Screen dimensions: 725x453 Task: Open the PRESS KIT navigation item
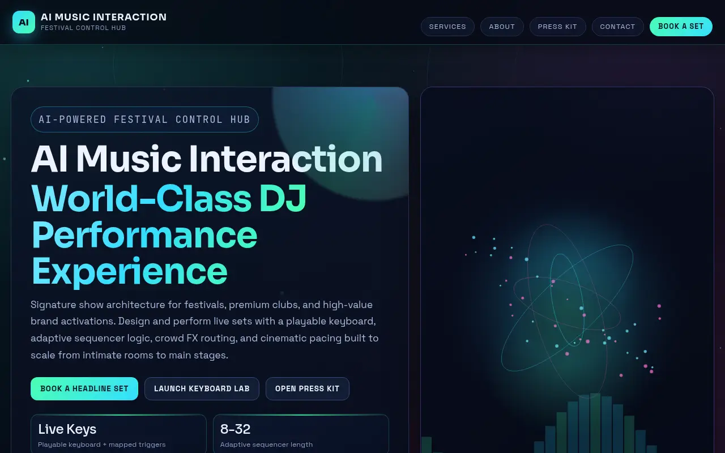tap(557, 27)
